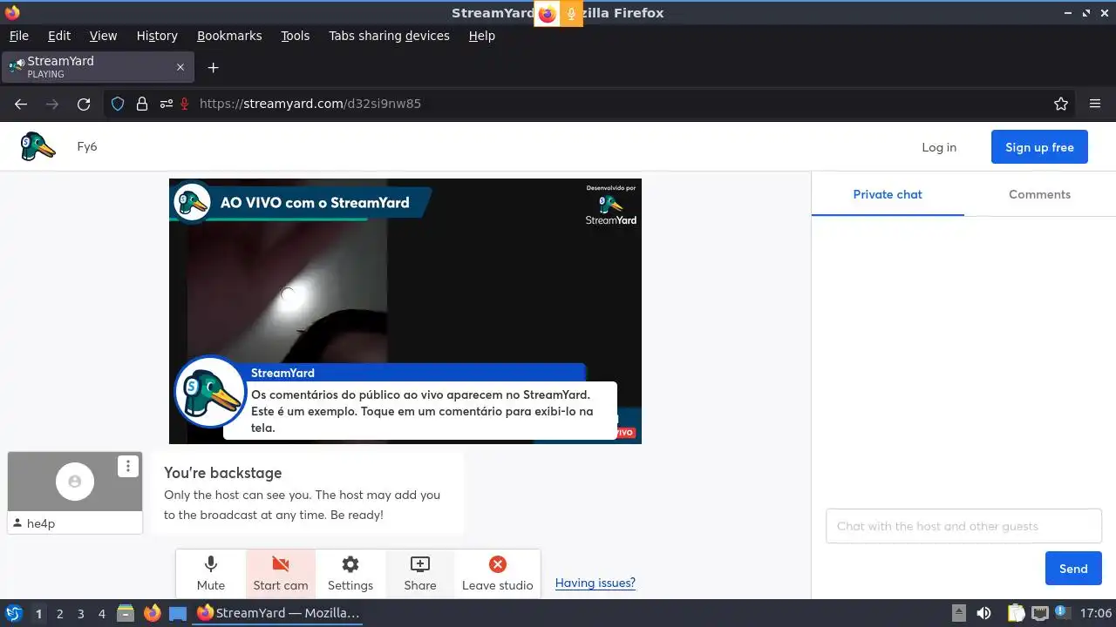Click the You're backstage heading
The image size is (1116, 627).
pyautogui.click(x=223, y=473)
